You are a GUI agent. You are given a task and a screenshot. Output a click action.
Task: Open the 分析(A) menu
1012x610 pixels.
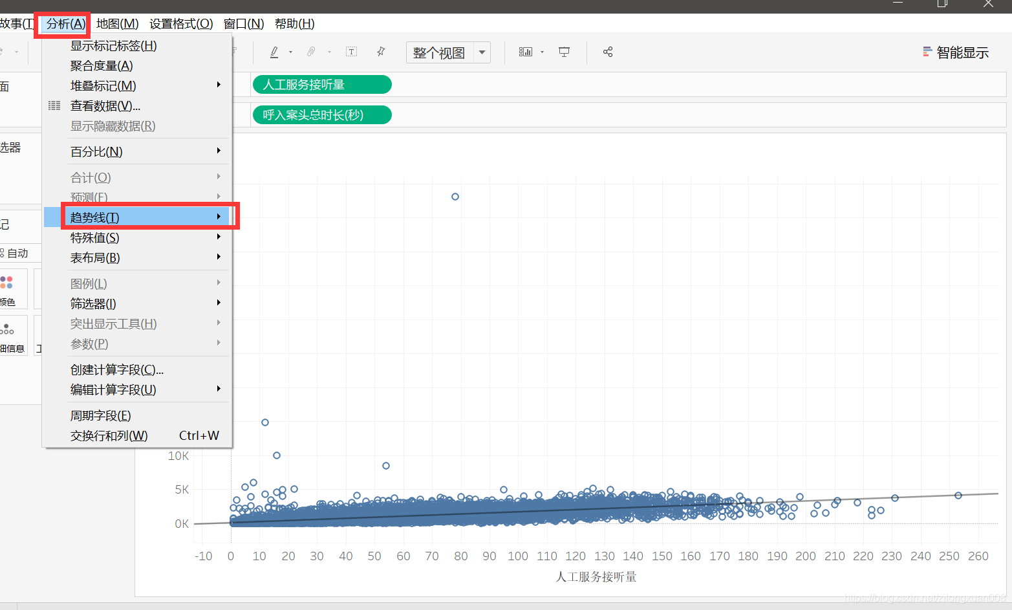tap(66, 24)
